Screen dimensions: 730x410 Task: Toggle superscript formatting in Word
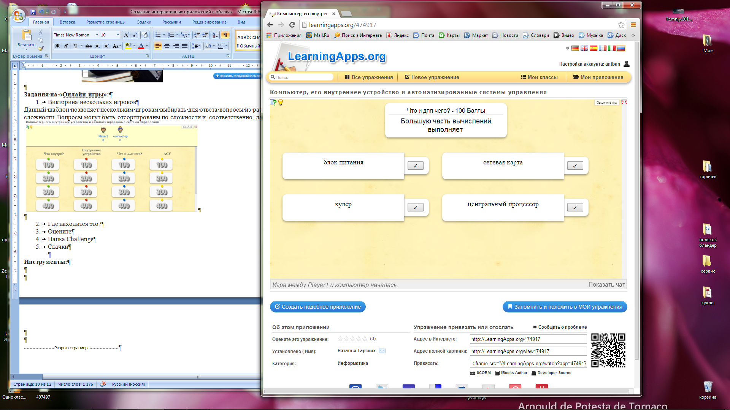tap(106, 46)
